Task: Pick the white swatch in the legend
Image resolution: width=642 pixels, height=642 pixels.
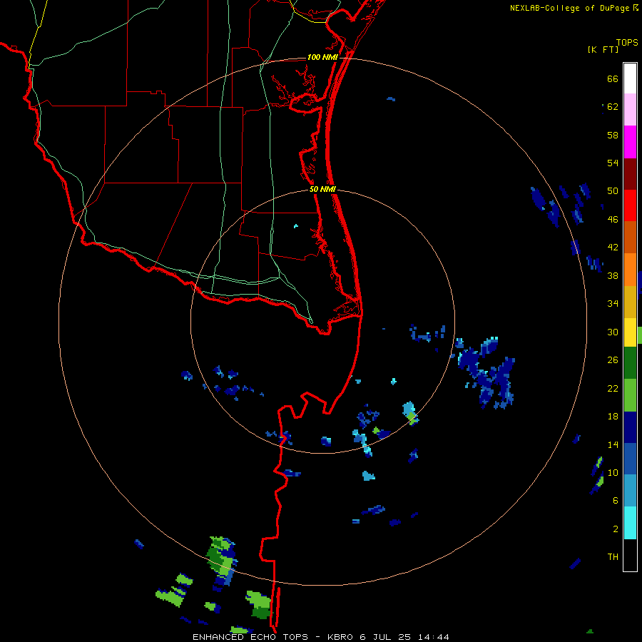Action: (630, 78)
